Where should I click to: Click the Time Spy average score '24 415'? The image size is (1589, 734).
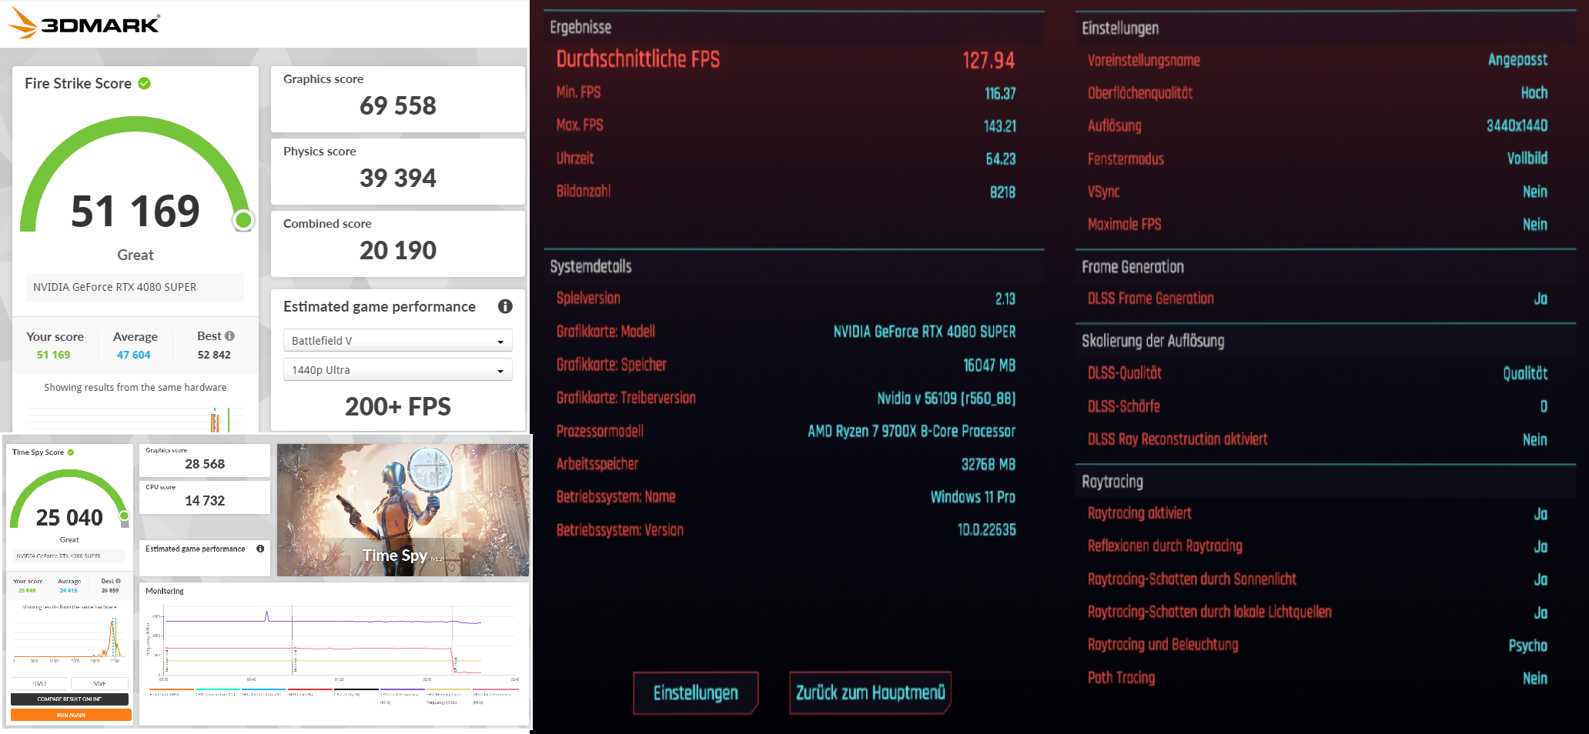click(x=69, y=591)
